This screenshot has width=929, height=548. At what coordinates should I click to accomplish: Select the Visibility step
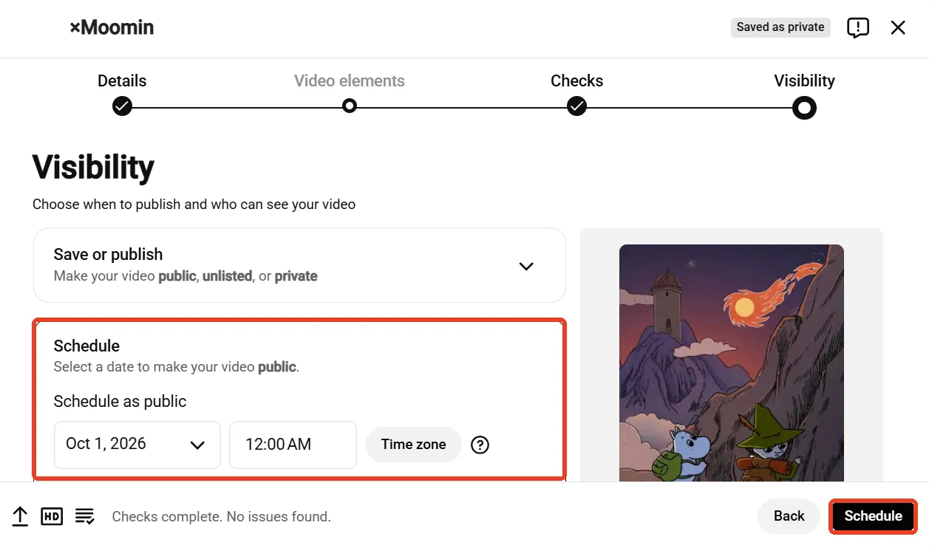tap(804, 81)
